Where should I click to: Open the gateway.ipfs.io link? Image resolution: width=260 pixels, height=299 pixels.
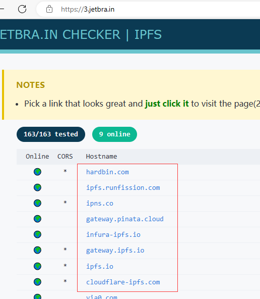(x=115, y=250)
